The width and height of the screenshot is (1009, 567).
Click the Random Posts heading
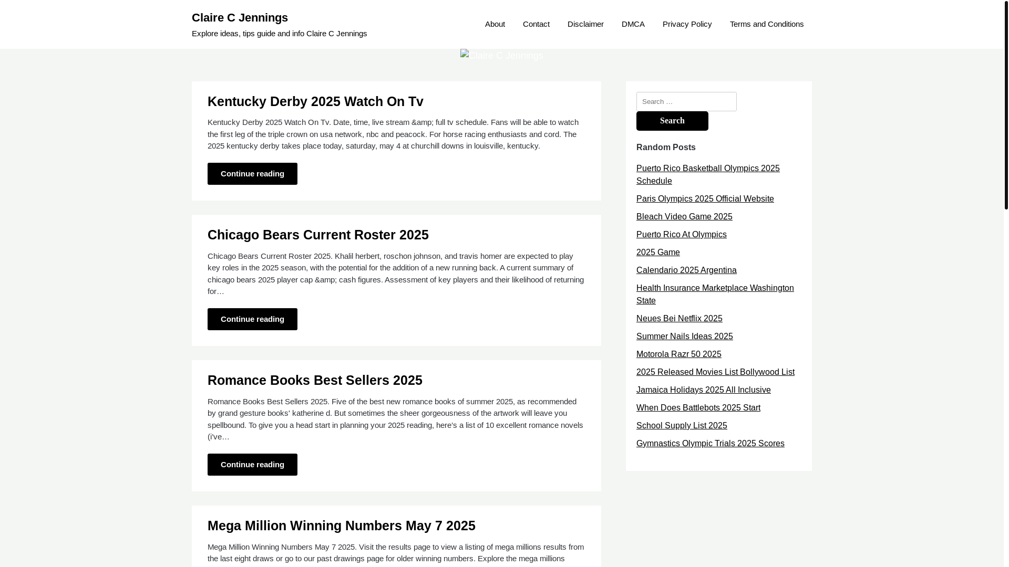tap(666, 148)
